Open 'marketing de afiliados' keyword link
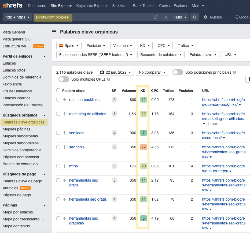This screenshot has width=250, height=233. click(x=87, y=114)
